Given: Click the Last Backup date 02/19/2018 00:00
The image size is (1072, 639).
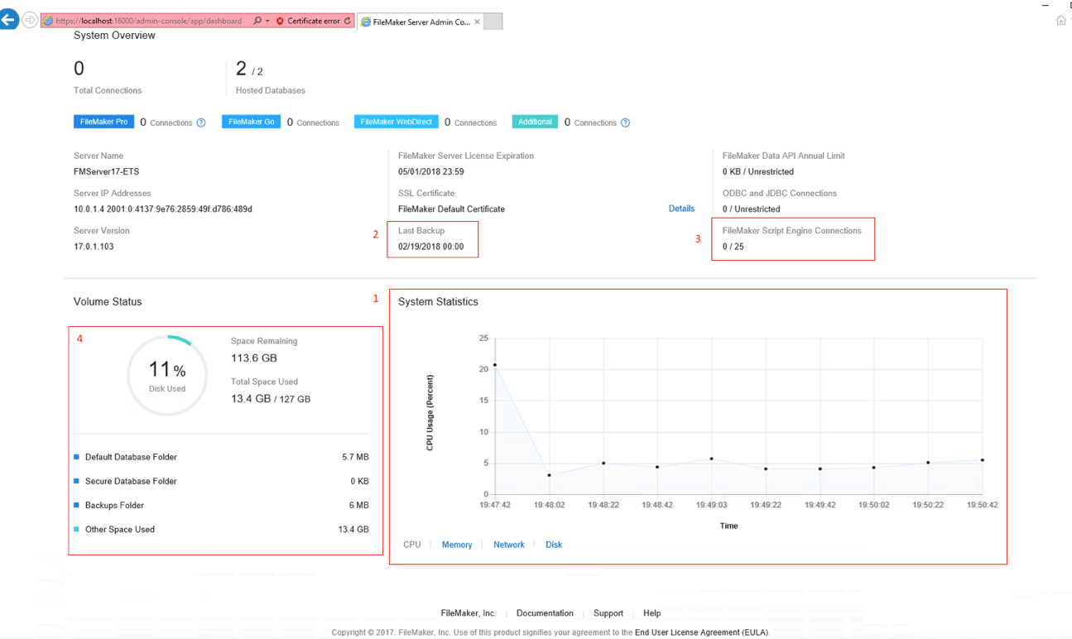Looking at the screenshot, I should [x=431, y=247].
